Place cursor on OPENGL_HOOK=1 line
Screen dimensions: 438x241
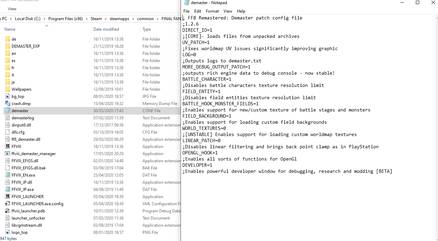(x=200, y=153)
